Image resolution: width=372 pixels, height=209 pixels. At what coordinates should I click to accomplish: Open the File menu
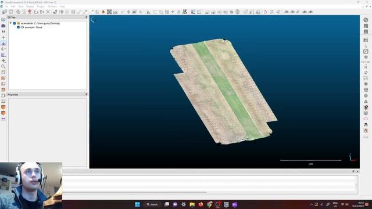(6, 6)
